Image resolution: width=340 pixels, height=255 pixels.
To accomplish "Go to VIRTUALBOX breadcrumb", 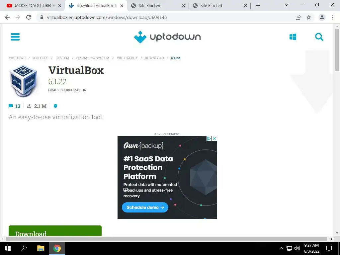I will [x=127, y=58].
